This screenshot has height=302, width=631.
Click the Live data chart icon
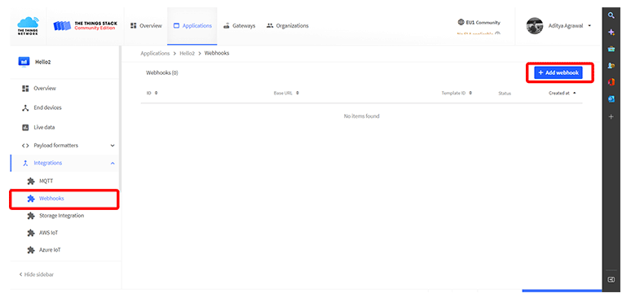pyautogui.click(x=25, y=127)
